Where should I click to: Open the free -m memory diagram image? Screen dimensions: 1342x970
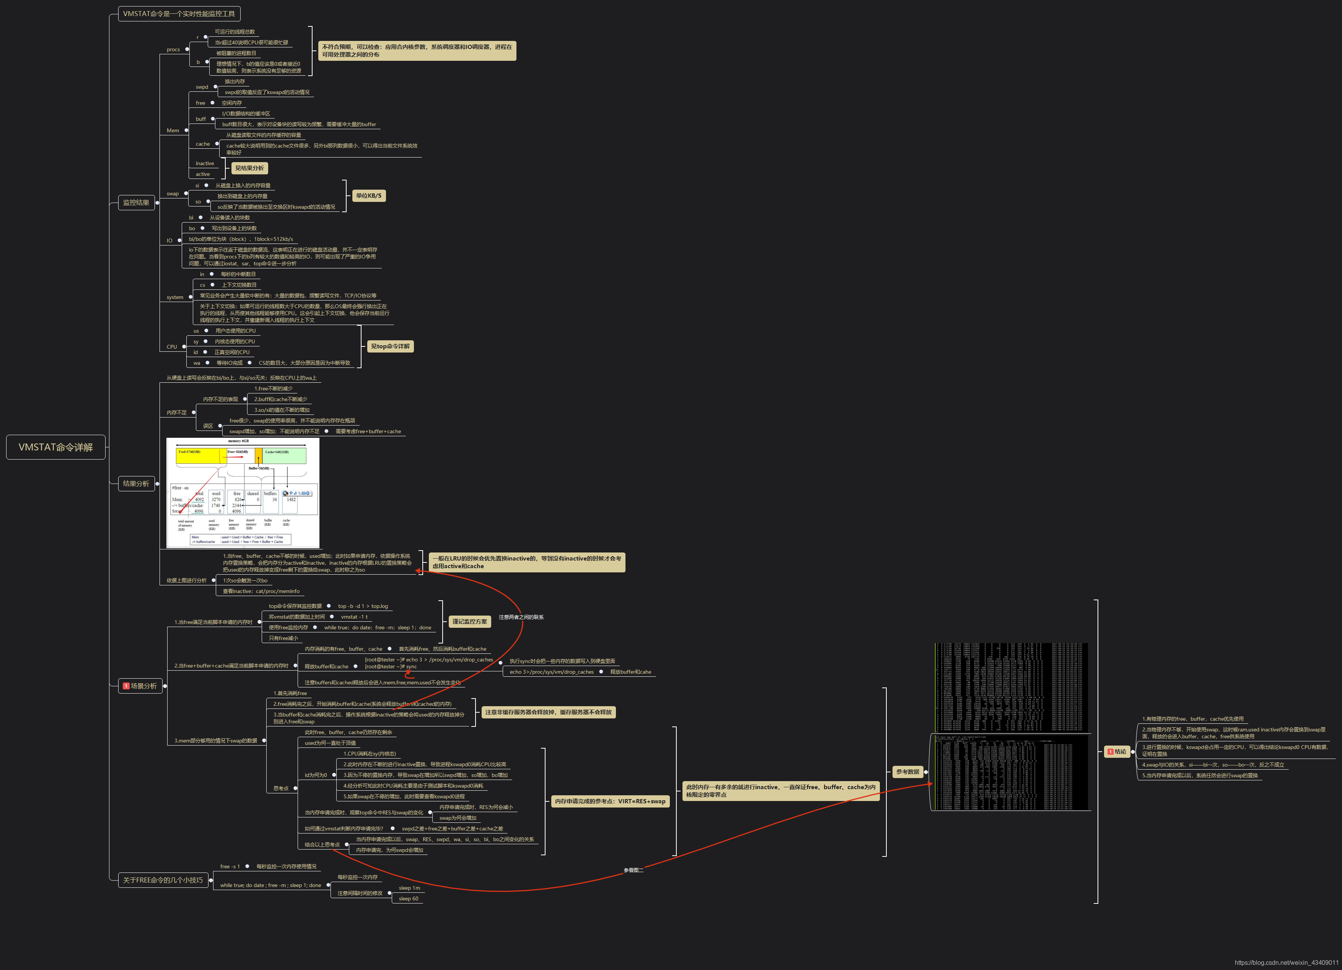[243, 493]
